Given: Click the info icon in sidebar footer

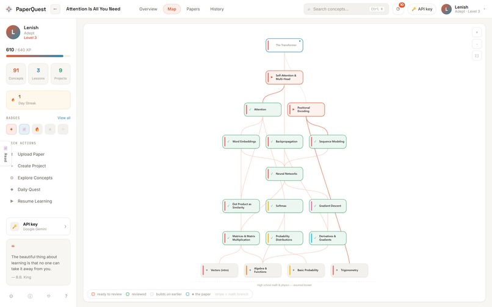Looking at the screenshot, I should pos(30,296).
